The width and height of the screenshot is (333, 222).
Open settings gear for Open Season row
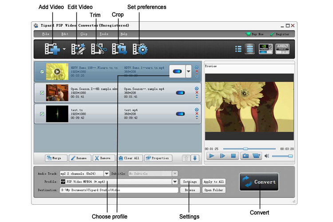(197, 89)
